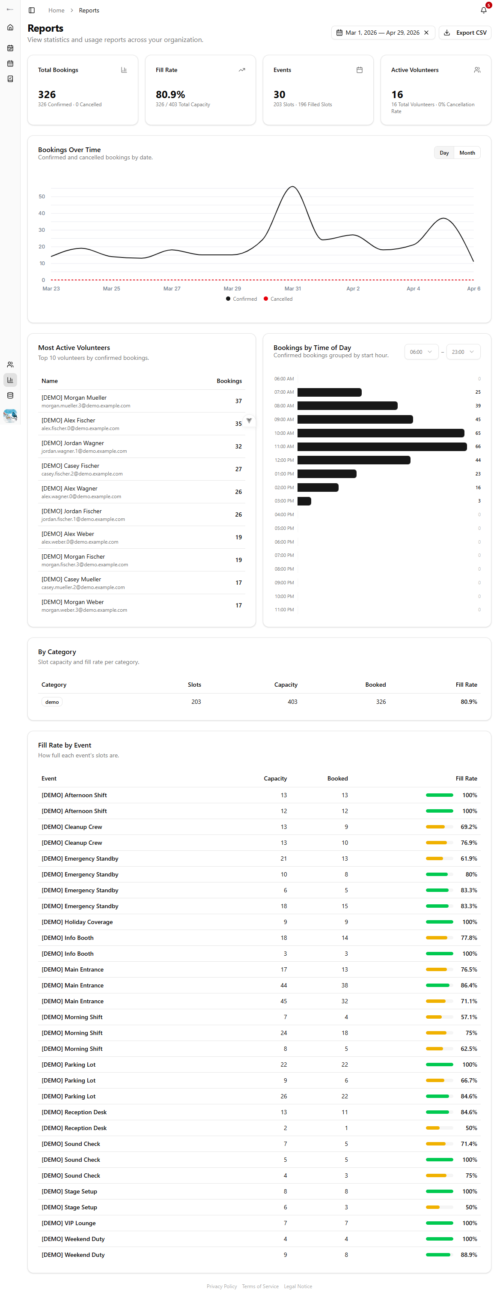
Task: Click the 07:00 AM bar showing 25
Action: point(329,392)
